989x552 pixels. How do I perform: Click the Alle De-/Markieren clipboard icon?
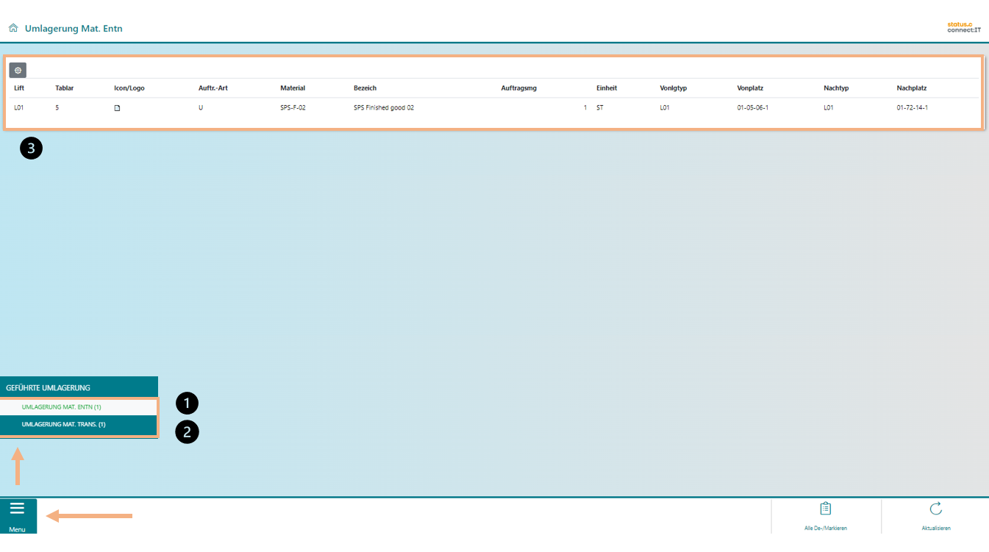(825, 509)
